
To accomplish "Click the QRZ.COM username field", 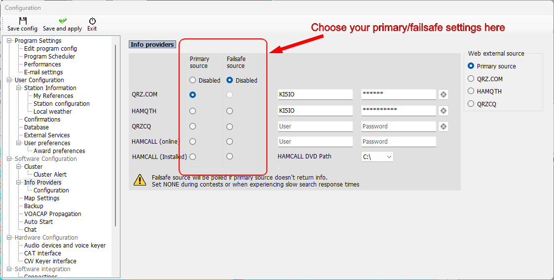I will point(316,94).
